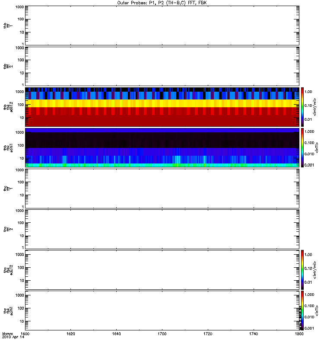Click the "0.01" value on thc edc12 color bar
This screenshot has width=324, height=346.
(308, 282)
